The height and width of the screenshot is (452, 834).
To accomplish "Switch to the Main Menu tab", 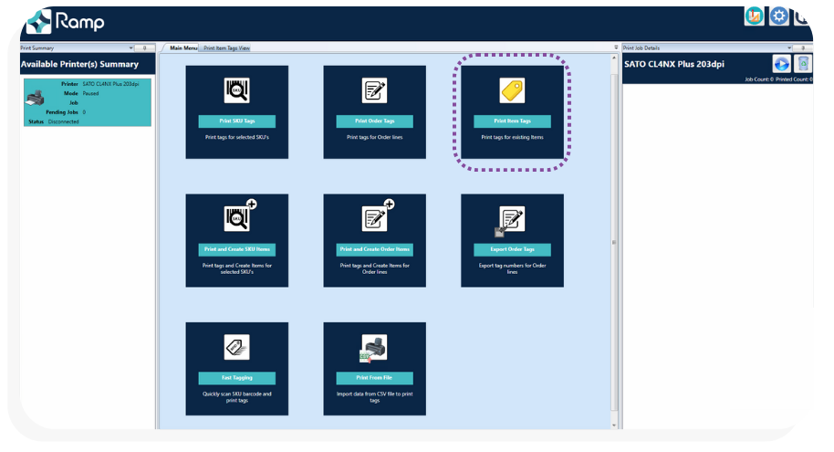I will click(182, 47).
